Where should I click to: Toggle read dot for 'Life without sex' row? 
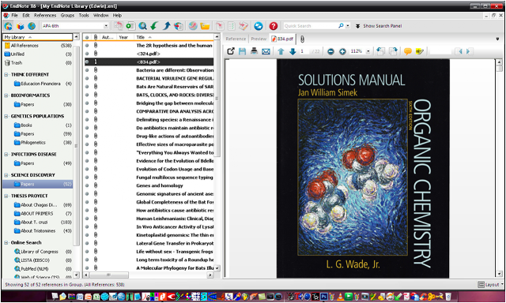(x=87, y=252)
